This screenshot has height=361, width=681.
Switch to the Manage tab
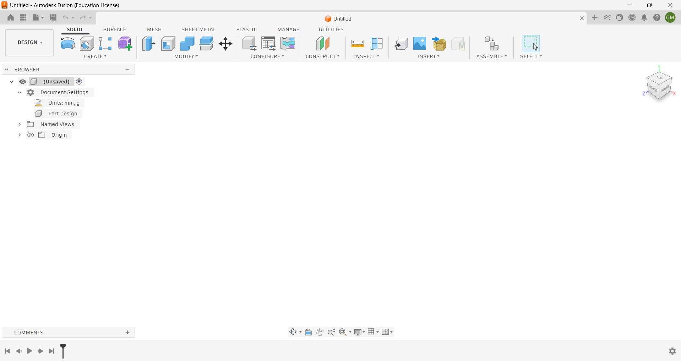pos(289,29)
